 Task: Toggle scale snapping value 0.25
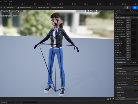tap(106, 11)
